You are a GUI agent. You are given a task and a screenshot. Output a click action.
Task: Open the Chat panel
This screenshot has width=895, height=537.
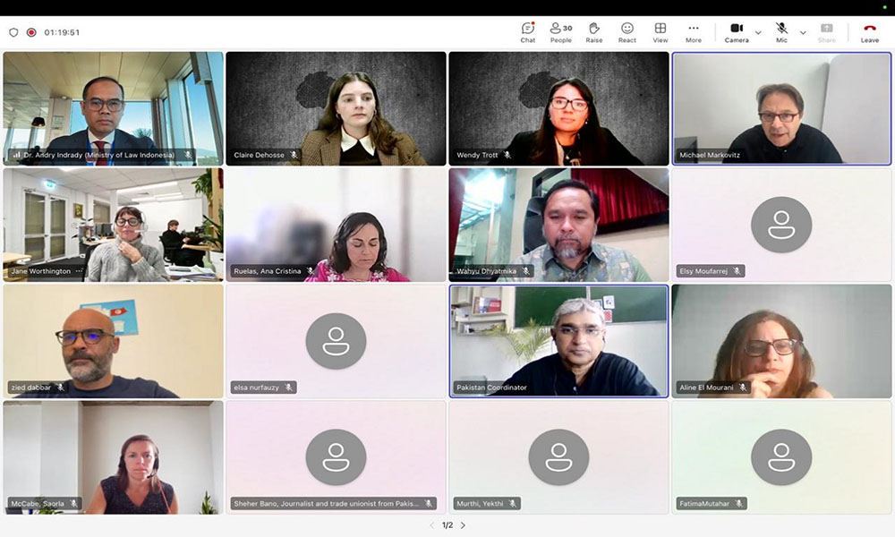pos(528,32)
